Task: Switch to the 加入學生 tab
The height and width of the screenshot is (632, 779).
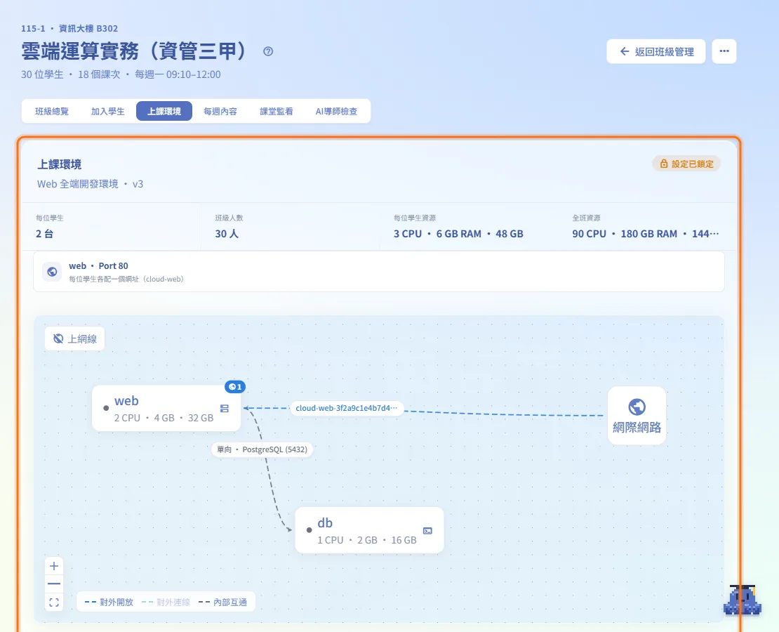Action: click(x=107, y=111)
